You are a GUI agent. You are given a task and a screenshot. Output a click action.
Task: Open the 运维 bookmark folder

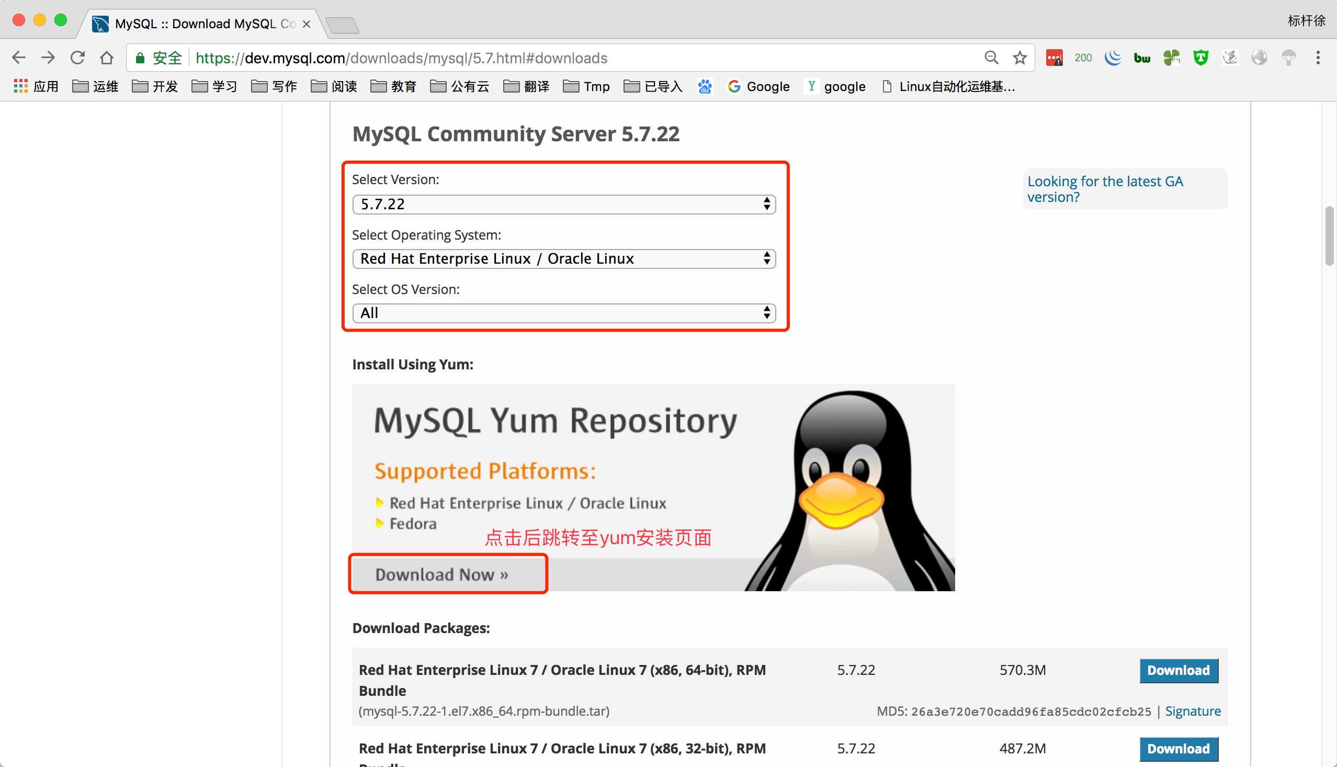click(95, 86)
